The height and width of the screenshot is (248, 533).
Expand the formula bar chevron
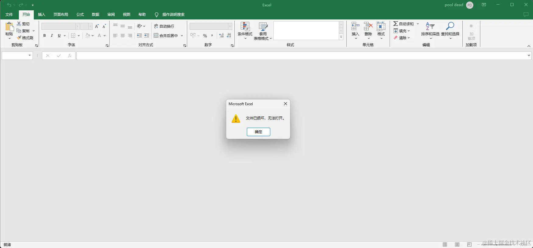click(x=529, y=56)
